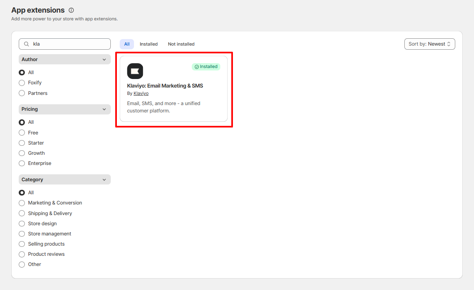
Task: Collapse the Pricing filter section
Action: [x=65, y=109]
